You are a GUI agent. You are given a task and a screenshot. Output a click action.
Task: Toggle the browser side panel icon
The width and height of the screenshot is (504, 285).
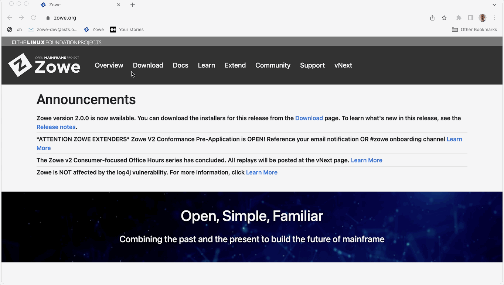pos(471,18)
